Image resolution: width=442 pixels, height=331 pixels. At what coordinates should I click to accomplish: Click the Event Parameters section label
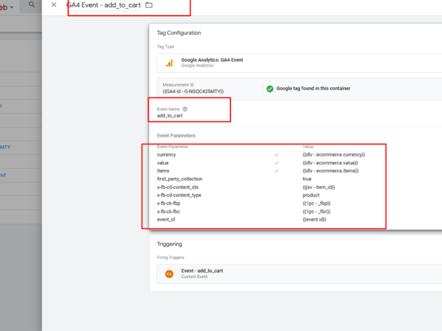(x=176, y=136)
